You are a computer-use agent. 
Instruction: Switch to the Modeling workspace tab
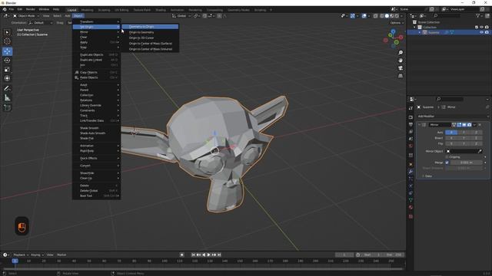(87, 10)
